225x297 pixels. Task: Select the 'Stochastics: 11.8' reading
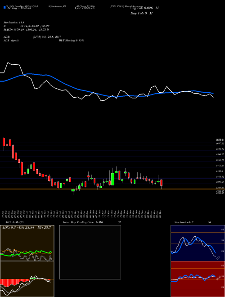click(14, 22)
